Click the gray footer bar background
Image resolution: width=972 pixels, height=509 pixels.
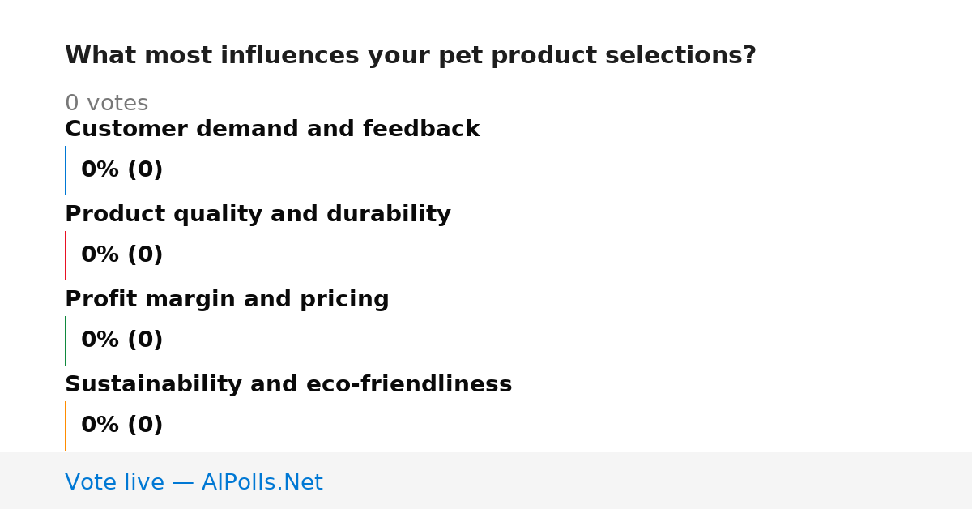(x=648, y=481)
